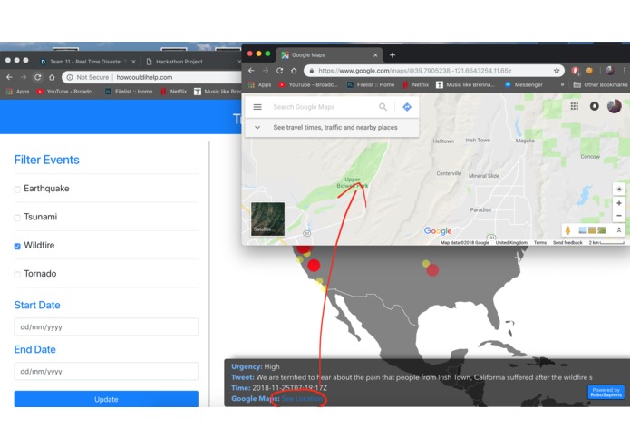The image size is (630, 448).
Task: Reload the Google Maps browser window
Action: pyautogui.click(x=279, y=71)
